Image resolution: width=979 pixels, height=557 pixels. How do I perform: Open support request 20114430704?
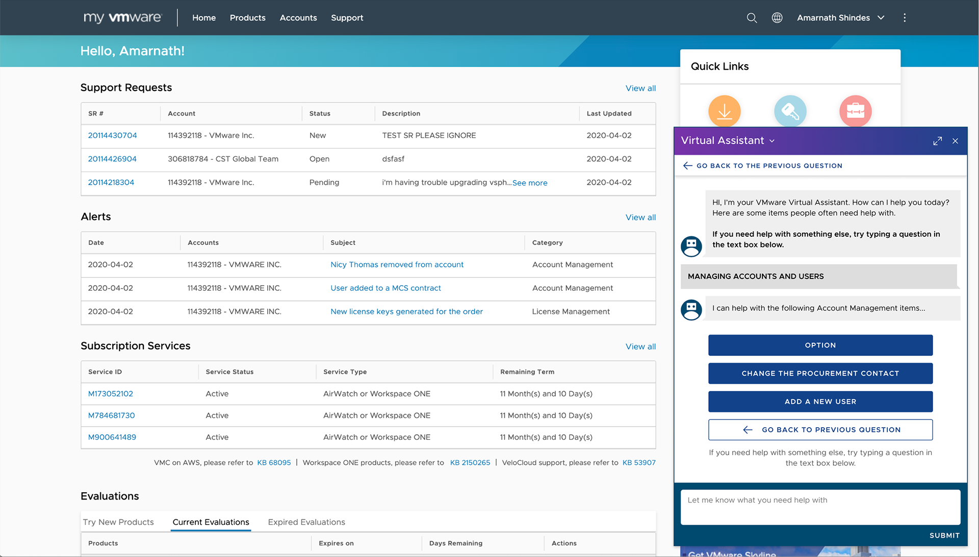[x=112, y=135]
